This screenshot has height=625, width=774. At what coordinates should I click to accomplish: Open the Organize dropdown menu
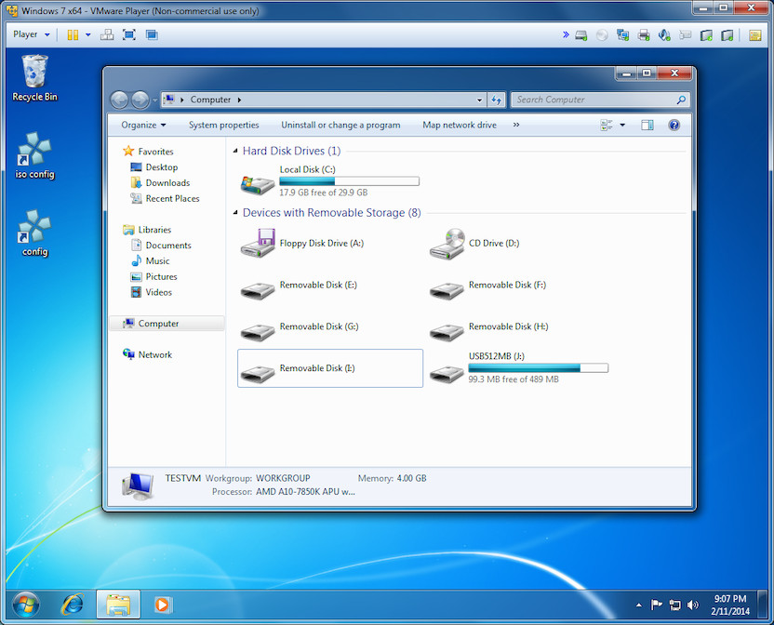[143, 125]
